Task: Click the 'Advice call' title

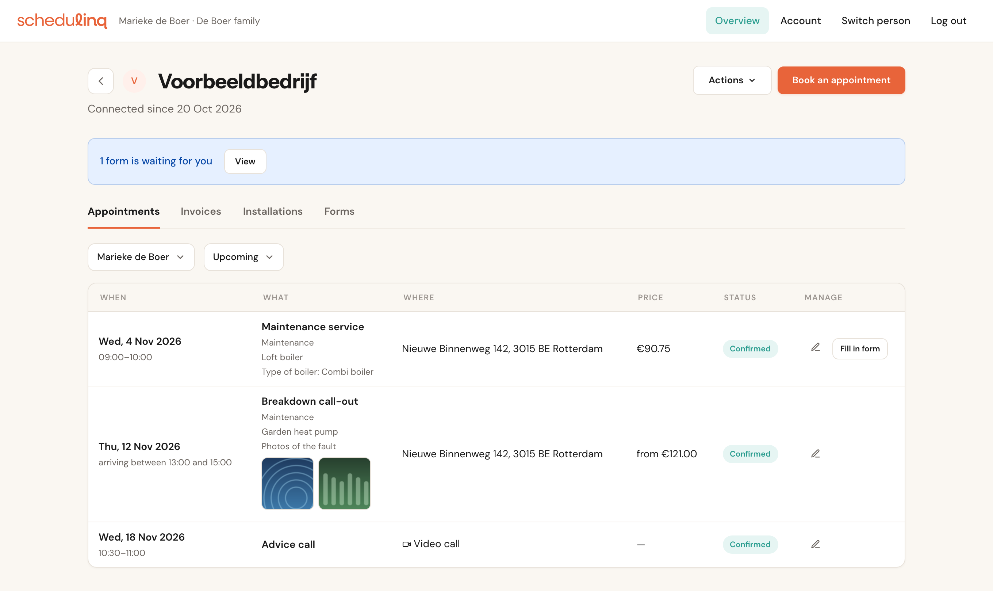Action: (288, 544)
